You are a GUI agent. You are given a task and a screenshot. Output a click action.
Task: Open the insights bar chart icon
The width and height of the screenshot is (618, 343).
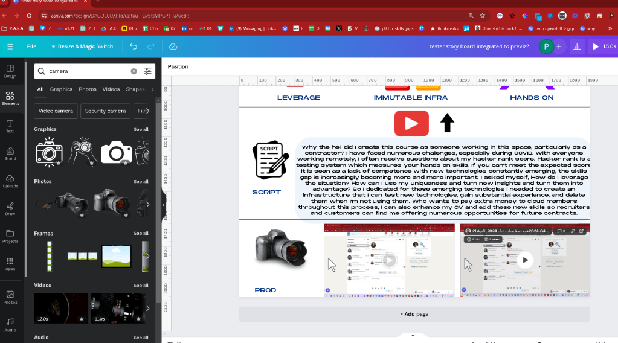coord(577,46)
